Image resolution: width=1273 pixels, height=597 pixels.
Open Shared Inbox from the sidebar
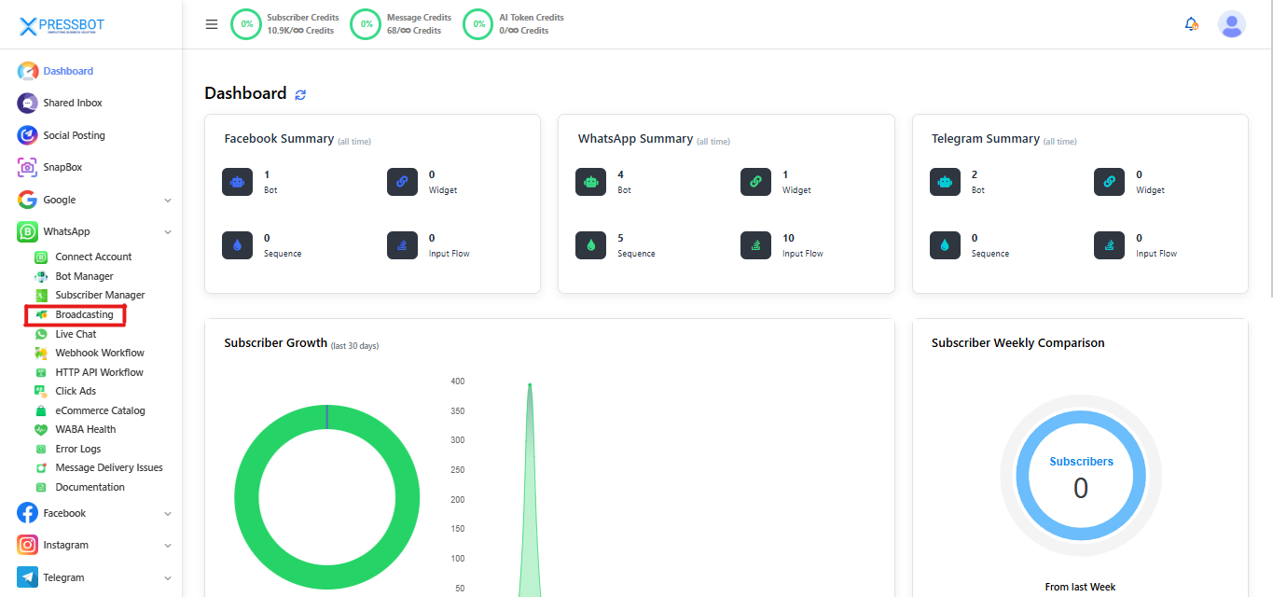[72, 103]
